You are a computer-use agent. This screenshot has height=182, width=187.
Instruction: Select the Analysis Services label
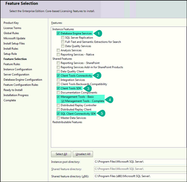tap(71, 50)
